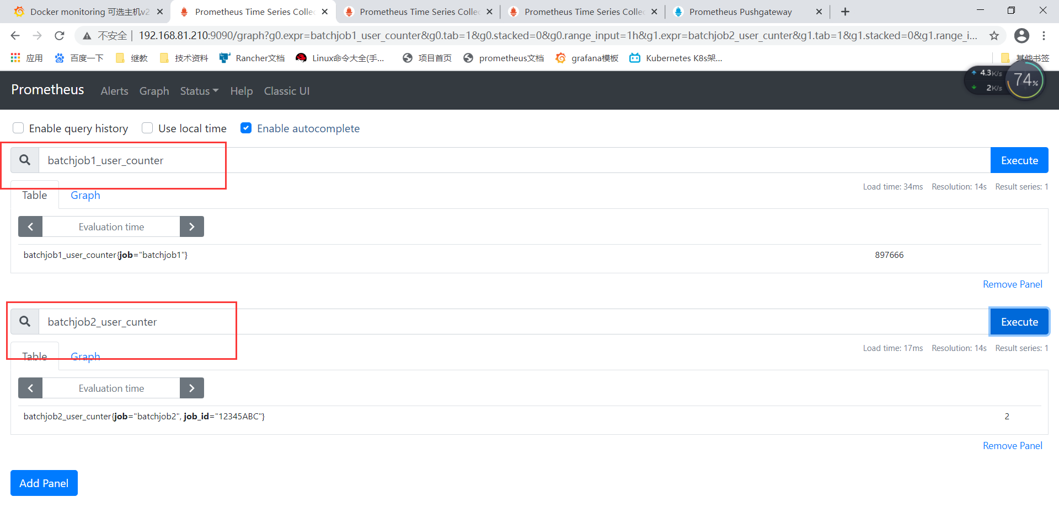Open the Status dropdown menu
1059x513 pixels.
(199, 91)
